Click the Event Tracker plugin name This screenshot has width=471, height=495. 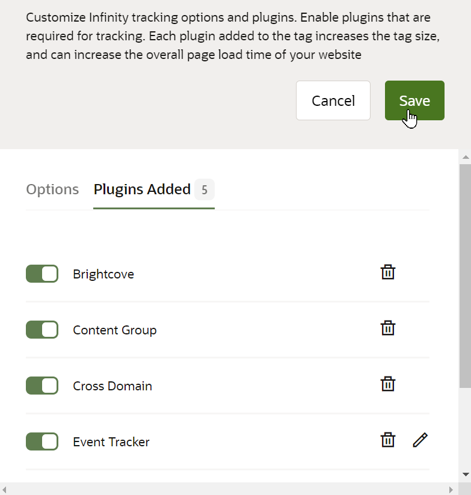tap(111, 442)
